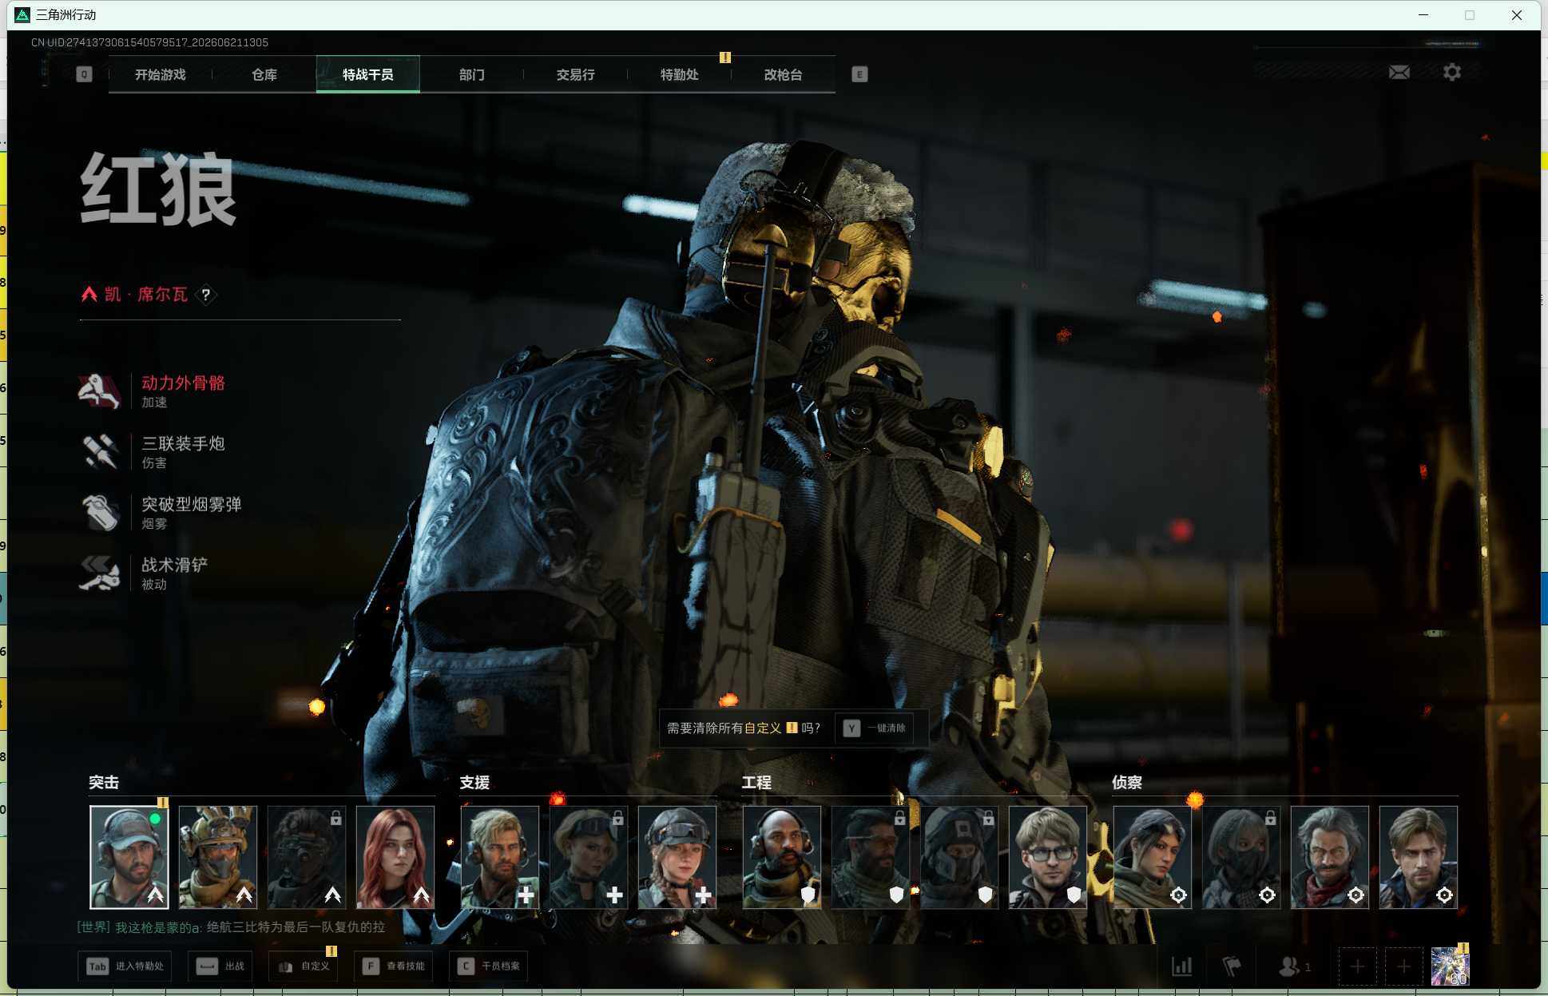Click the 查看技能 button
Screen dimensions: 1548x996
(394, 966)
